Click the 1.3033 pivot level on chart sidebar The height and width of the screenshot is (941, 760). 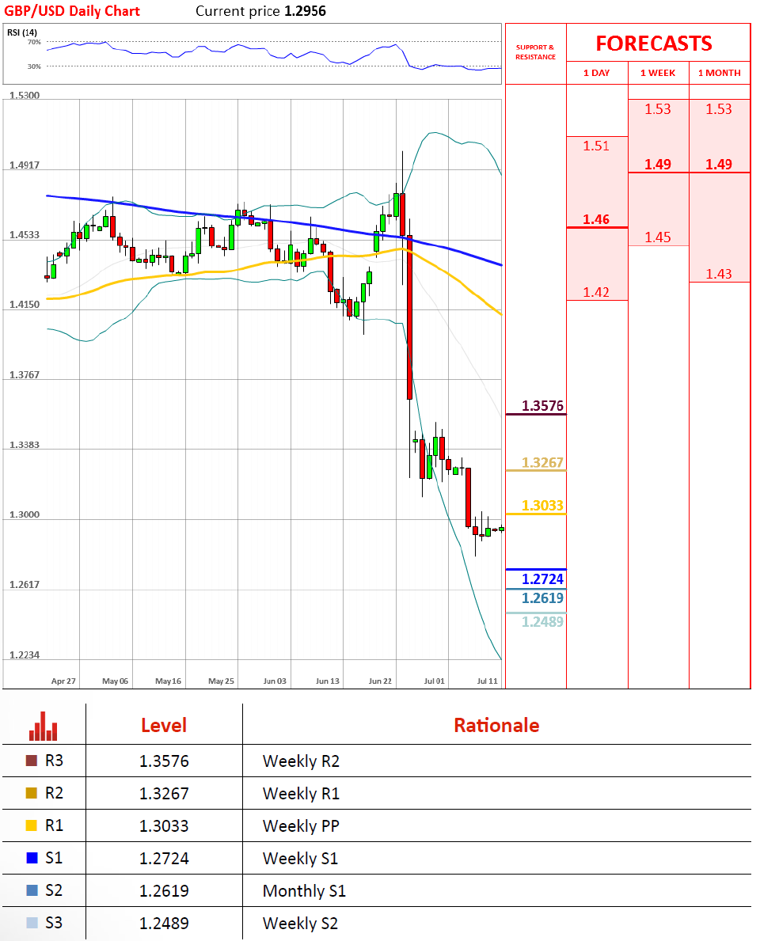point(542,505)
